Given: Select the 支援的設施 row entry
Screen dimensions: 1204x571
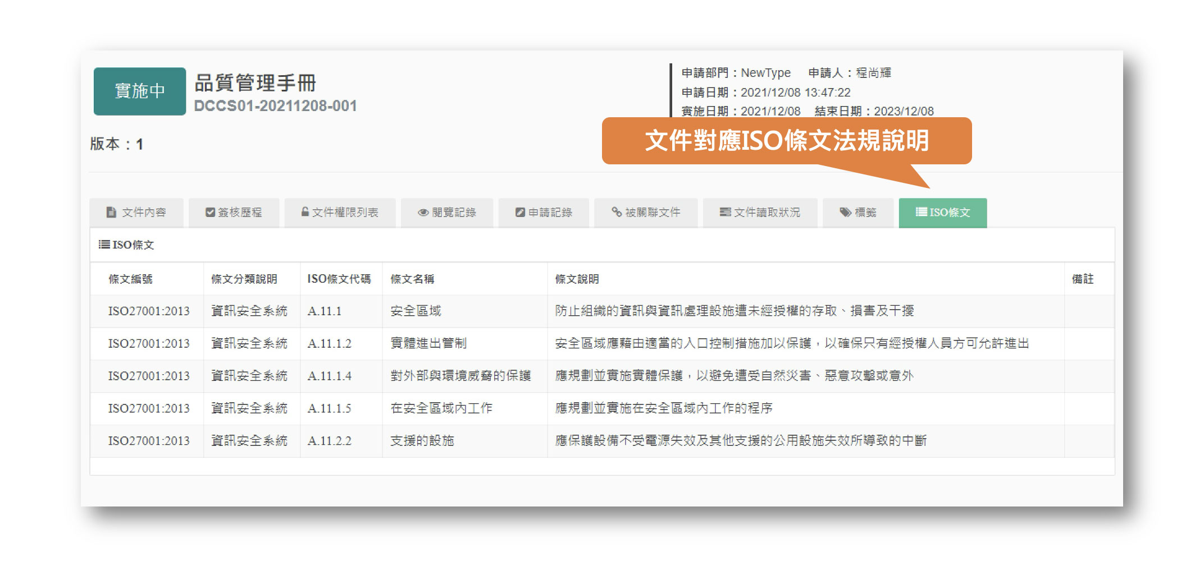Looking at the screenshot, I should [422, 441].
